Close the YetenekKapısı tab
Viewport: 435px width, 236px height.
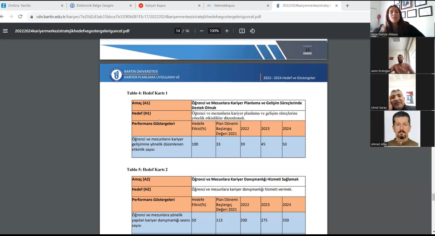pos(268,6)
